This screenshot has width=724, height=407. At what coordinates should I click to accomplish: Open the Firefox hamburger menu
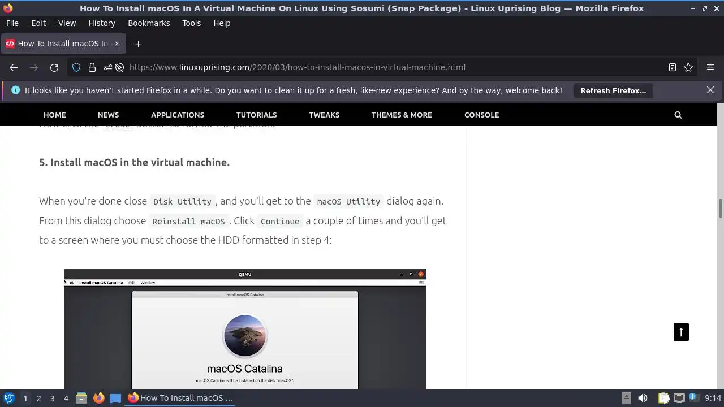click(x=710, y=67)
